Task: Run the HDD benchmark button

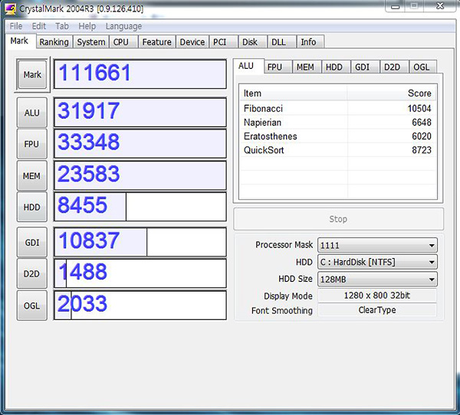Action: tap(31, 207)
